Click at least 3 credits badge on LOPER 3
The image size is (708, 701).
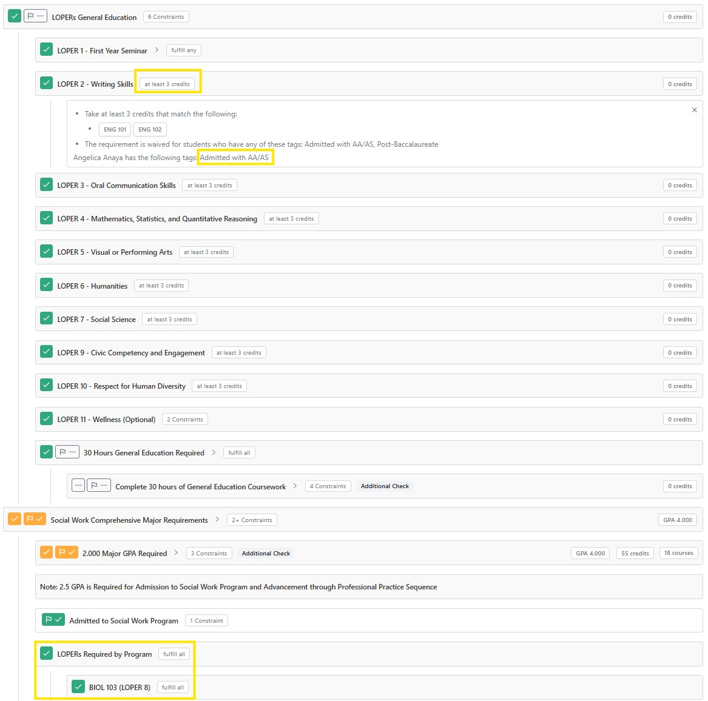tap(209, 185)
